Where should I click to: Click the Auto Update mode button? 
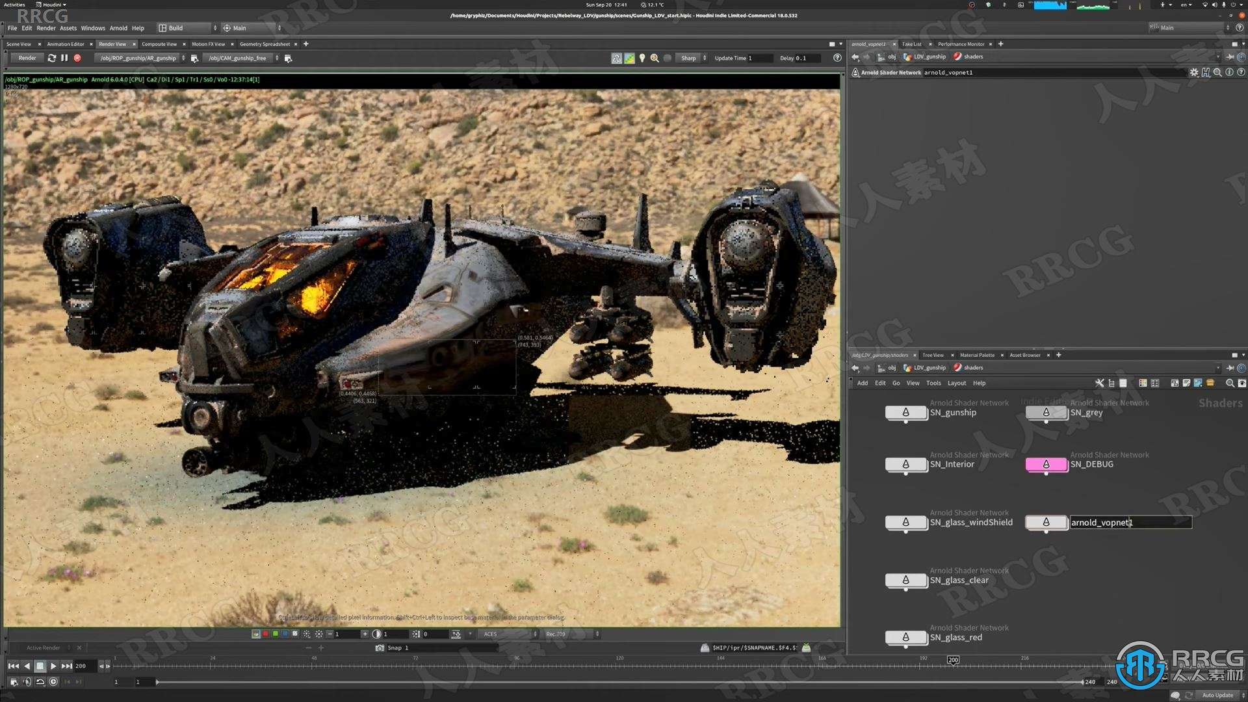(1217, 695)
